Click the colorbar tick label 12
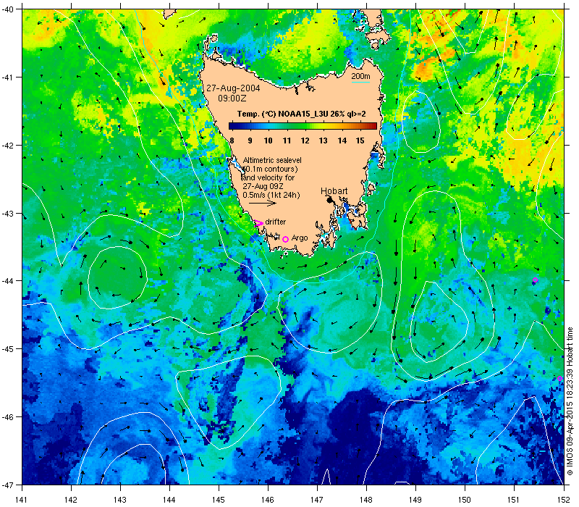The image size is (579, 507). (x=305, y=141)
